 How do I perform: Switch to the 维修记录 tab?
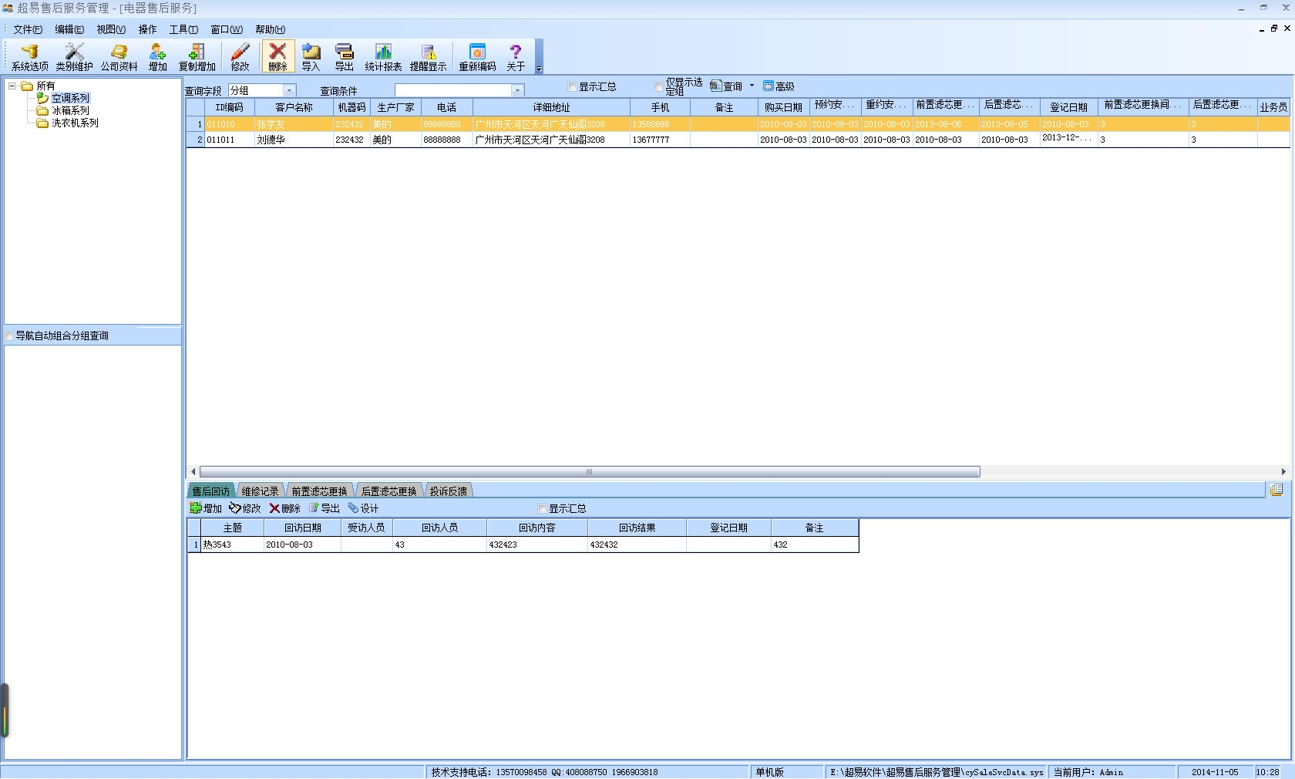tap(260, 491)
